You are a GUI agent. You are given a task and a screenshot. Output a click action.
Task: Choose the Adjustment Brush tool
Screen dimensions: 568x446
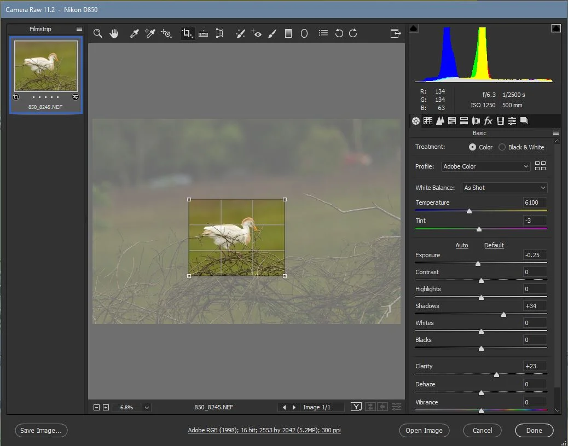point(272,33)
